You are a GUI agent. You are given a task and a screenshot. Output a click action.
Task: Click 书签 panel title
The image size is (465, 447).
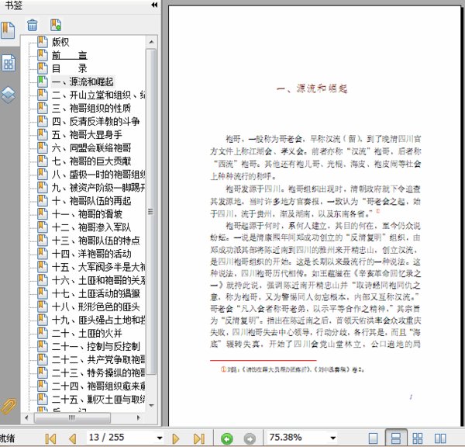(14, 5)
